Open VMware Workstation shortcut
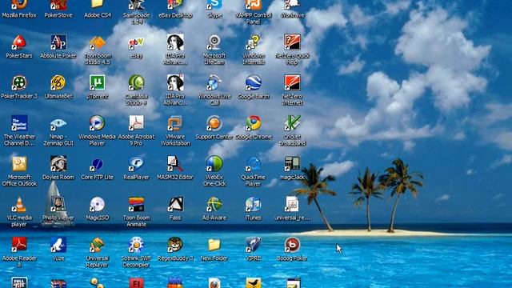 click(175, 123)
